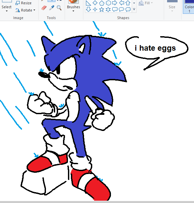This screenshot has height=203, width=194.
Task: Open the shape Fill dropdown
Action: pos(145,3)
